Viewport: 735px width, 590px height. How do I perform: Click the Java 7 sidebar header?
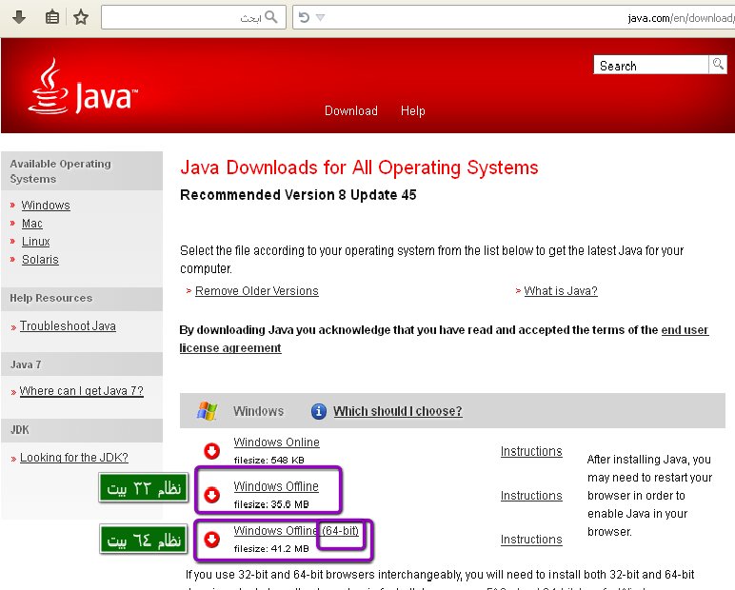pos(82,364)
